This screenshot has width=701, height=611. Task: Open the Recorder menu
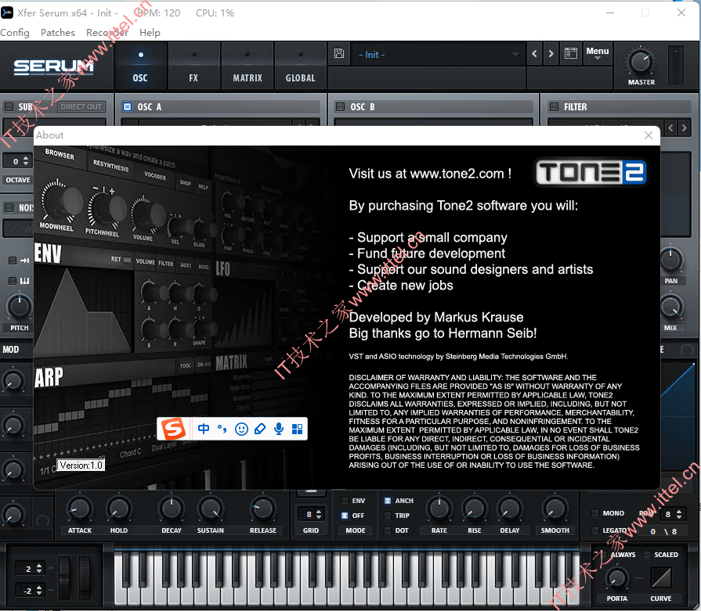coord(107,33)
